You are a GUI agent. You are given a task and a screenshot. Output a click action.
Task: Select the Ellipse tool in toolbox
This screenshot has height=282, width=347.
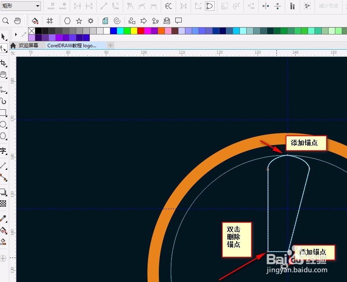[4, 124]
